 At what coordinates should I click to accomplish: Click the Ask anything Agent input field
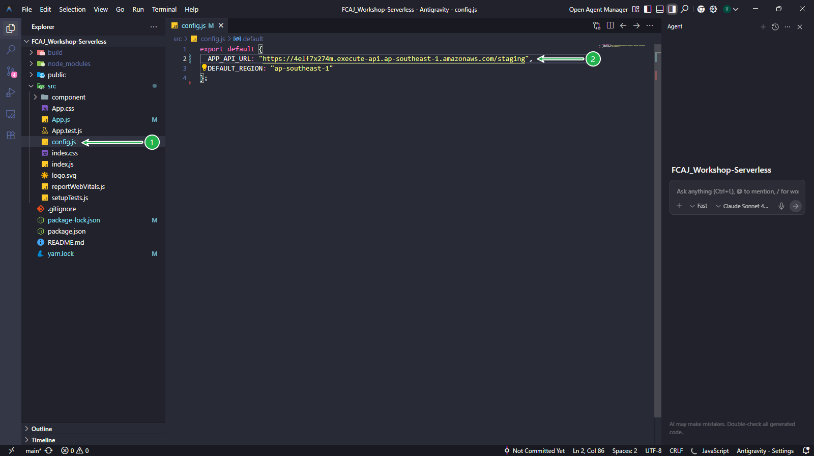coord(737,191)
